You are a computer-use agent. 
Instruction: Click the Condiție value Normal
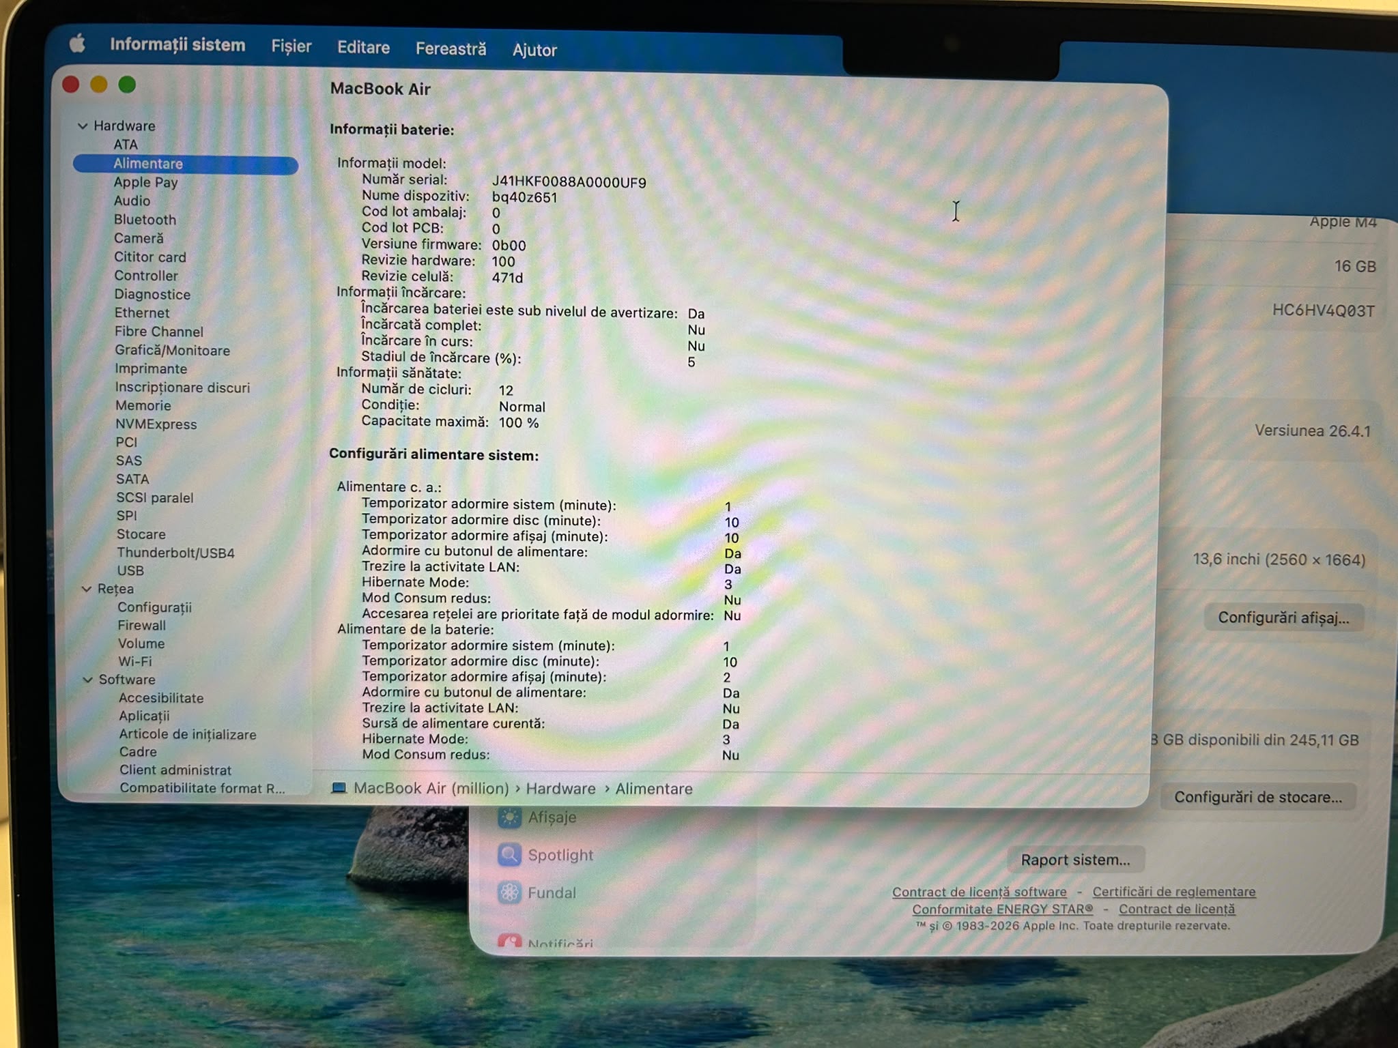pos(522,407)
